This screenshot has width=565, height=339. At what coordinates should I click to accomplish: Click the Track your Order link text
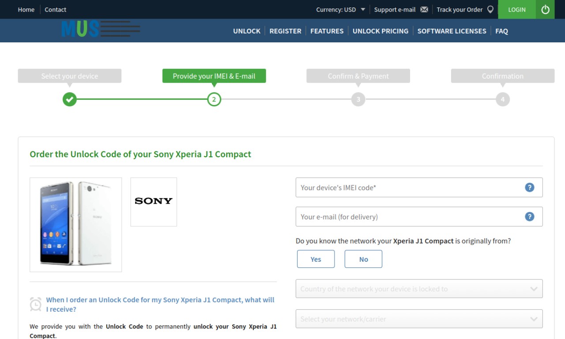tap(460, 10)
